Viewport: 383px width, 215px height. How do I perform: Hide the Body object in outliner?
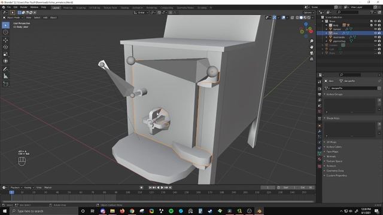[x=375, y=25]
